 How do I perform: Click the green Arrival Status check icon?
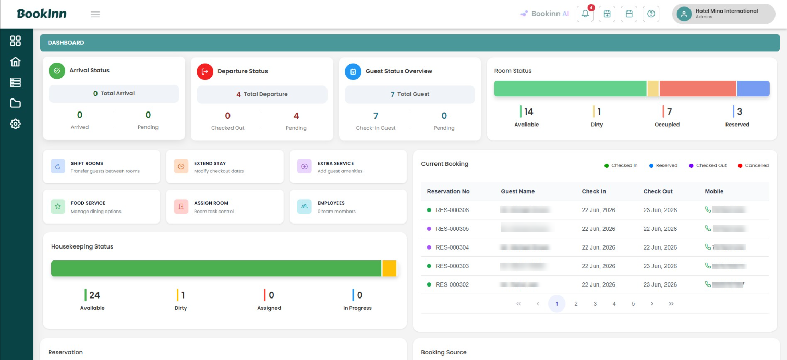click(x=57, y=71)
